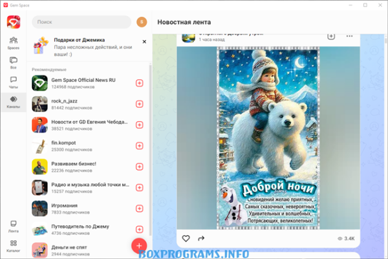Open the user profile avatar menu
This screenshot has width=388, height=259.
[142, 22]
